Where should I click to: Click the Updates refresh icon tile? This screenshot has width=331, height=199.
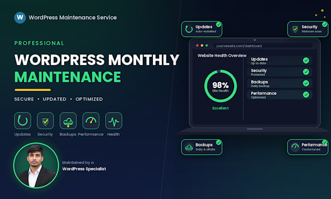(22, 121)
